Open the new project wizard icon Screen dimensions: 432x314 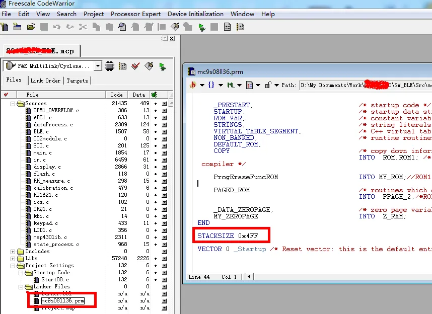[x=17, y=27]
